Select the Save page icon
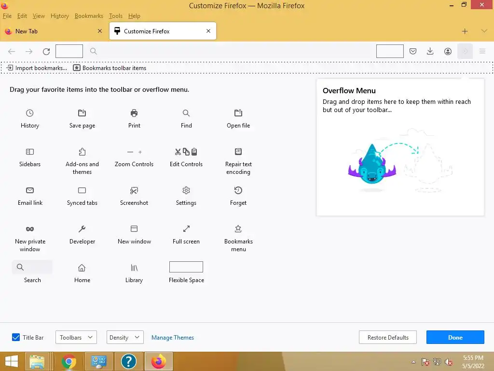 tap(82, 113)
